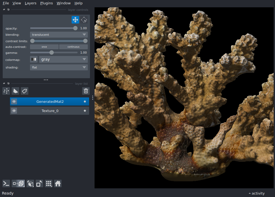Open the colormap dropdown showing gray
The image size is (275, 197).
(63, 59)
